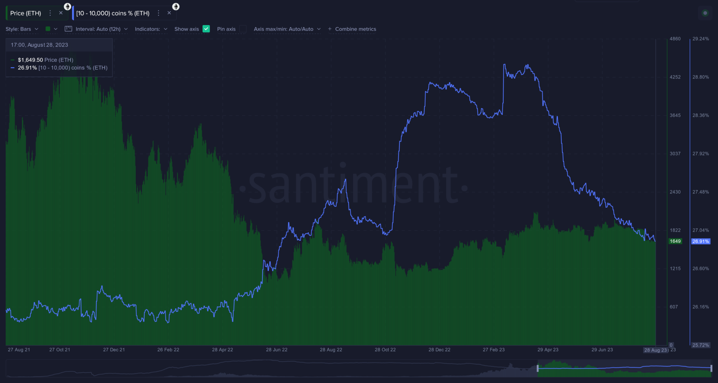Enable the Pin axis checkbox
Viewport: 718px width, 383px height.
click(x=243, y=29)
